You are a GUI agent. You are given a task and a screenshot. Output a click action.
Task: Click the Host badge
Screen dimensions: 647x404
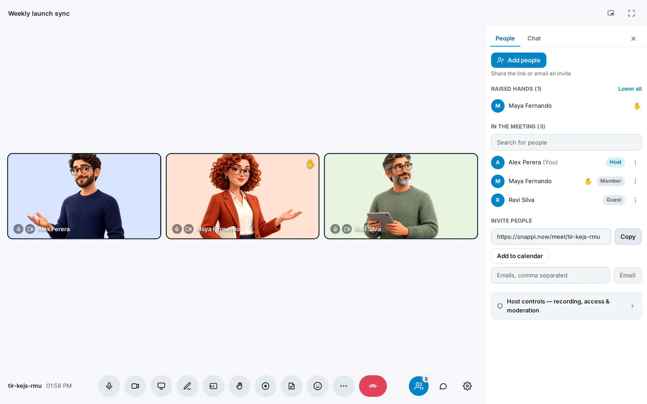pos(615,162)
